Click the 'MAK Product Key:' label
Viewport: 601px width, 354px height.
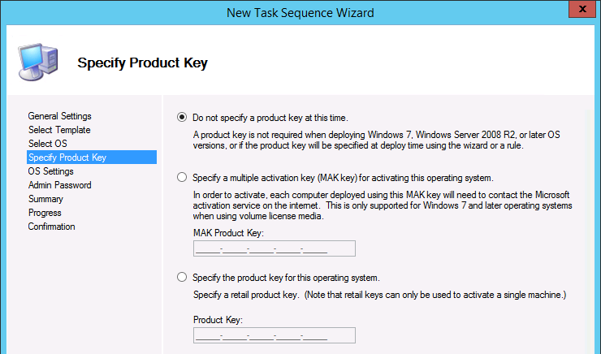coord(228,231)
